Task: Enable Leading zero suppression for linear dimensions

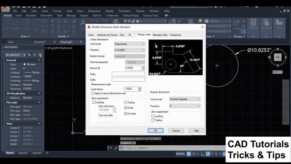Action: pos(94,102)
